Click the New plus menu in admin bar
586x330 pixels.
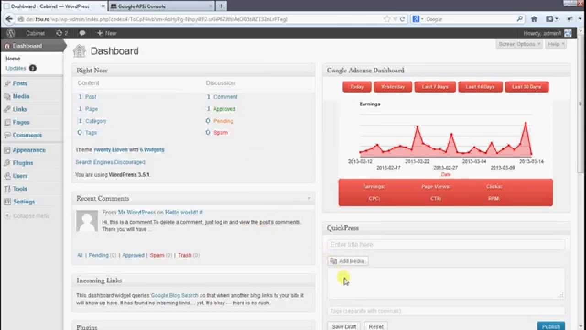[107, 33]
